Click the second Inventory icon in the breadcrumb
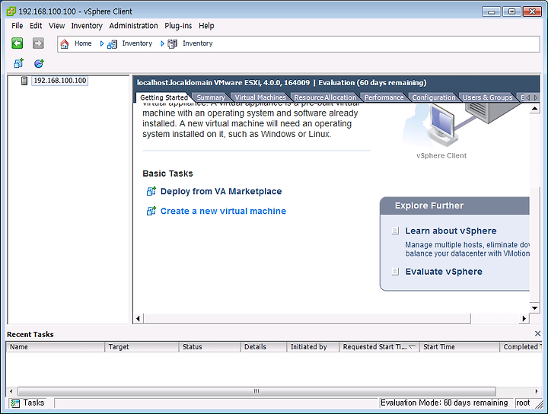Screen dimensions: 548x414 pyautogui.click(x=172, y=44)
